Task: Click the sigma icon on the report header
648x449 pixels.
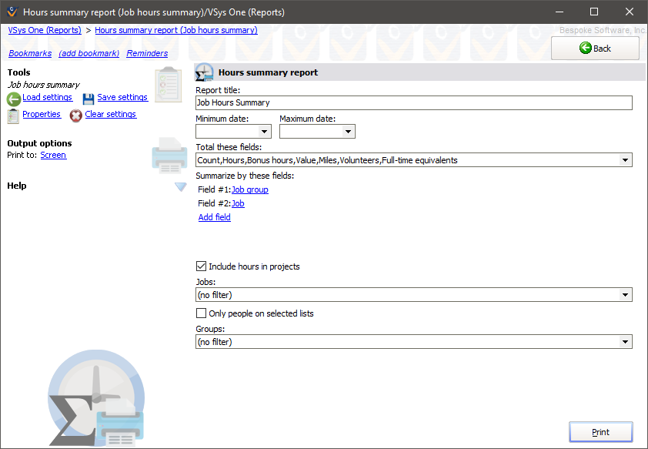Action: (x=203, y=72)
